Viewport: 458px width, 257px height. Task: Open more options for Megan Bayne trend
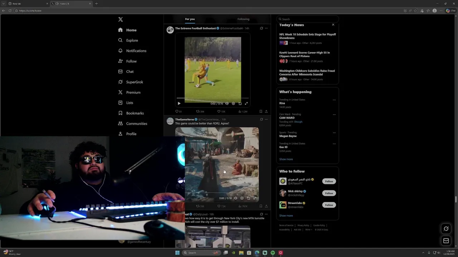tap(334, 133)
